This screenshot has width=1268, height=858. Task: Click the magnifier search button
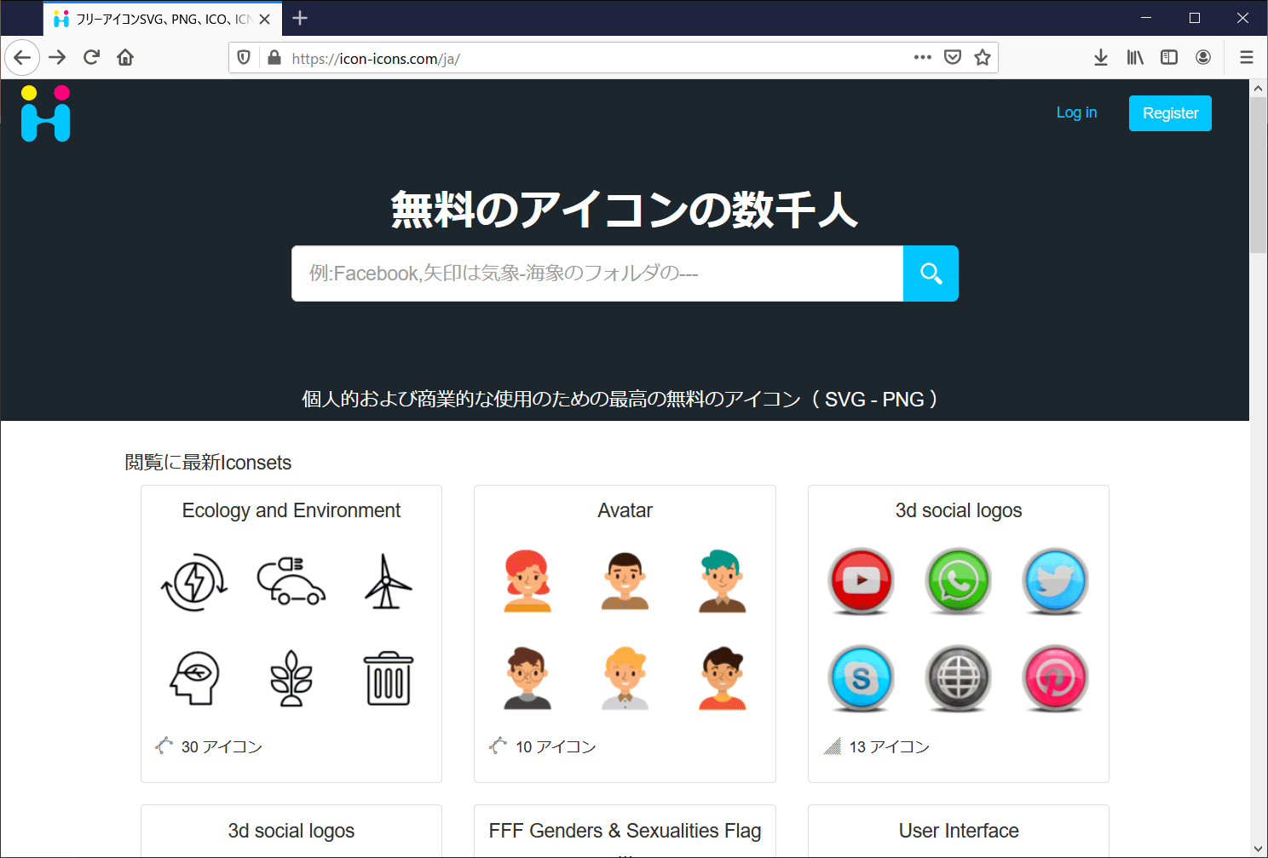[931, 274]
